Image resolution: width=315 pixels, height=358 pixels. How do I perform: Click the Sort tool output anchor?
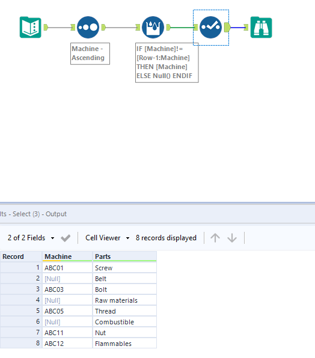(x=103, y=28)
